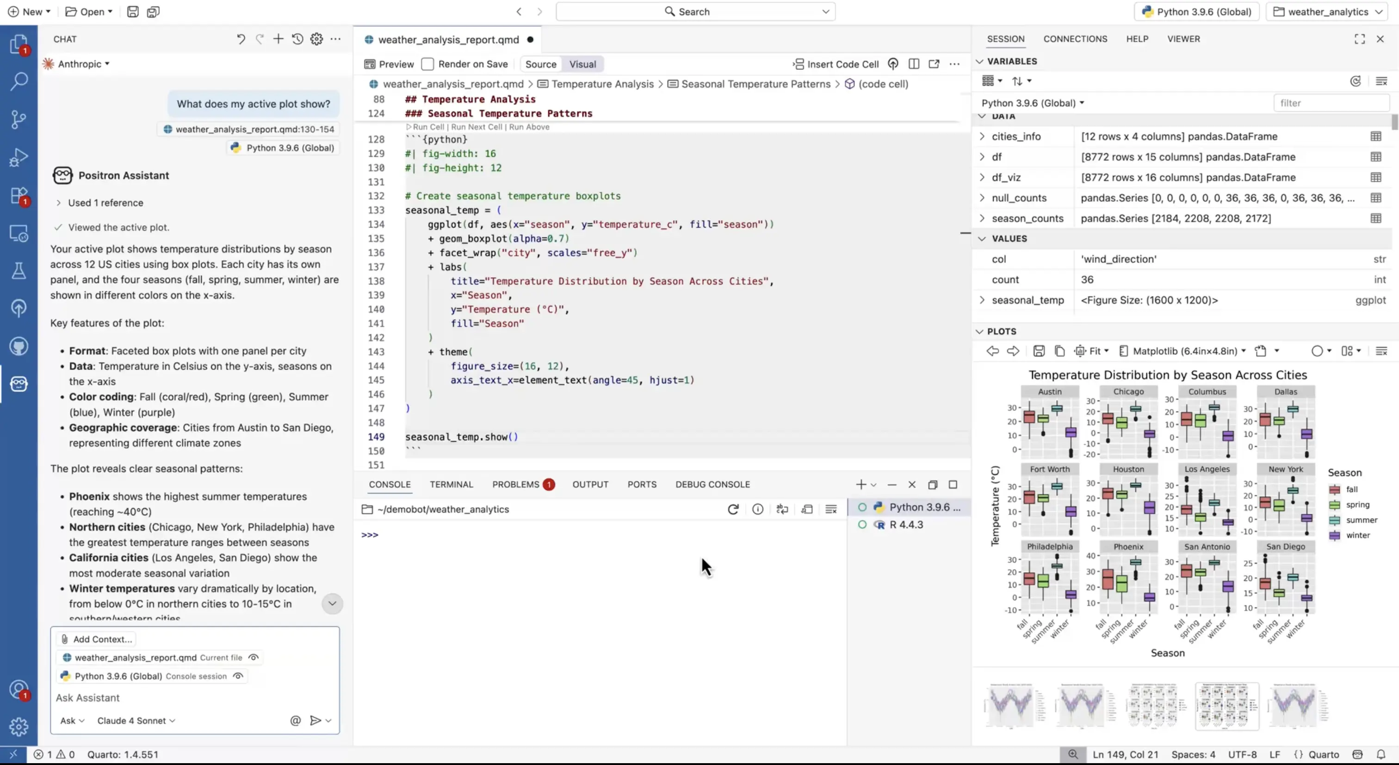Click the save all files icon
The width and height of the screenshot is (1399, 765).
153,12
